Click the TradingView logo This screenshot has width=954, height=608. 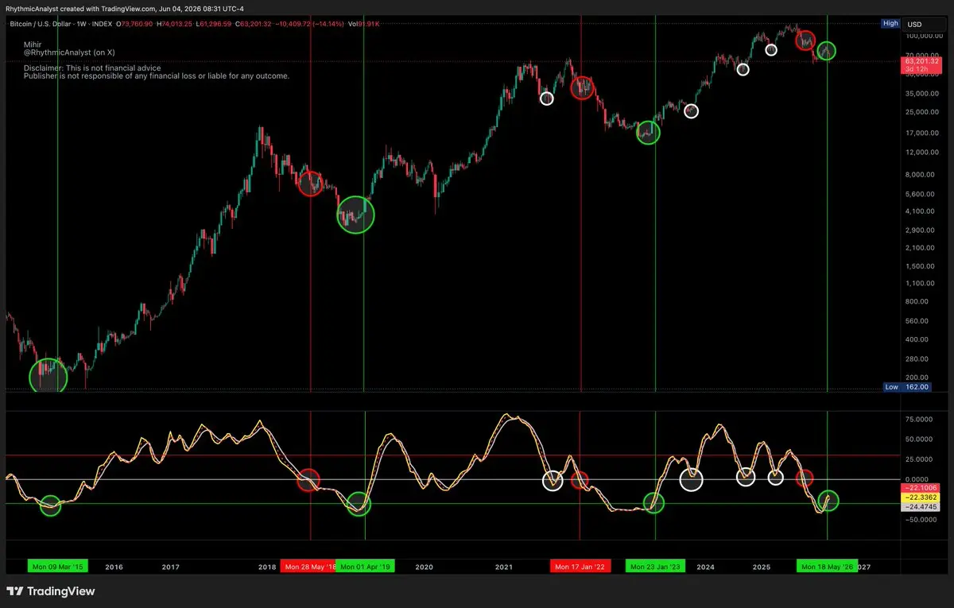[x=51, y=591]
